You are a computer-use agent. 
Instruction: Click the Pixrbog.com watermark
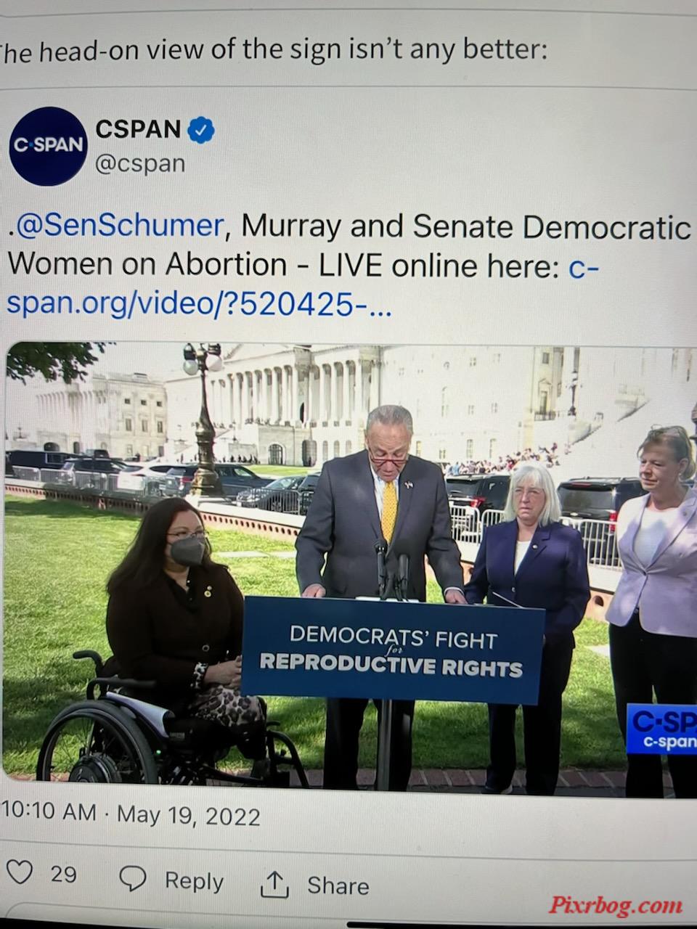[x=616, y=905]
